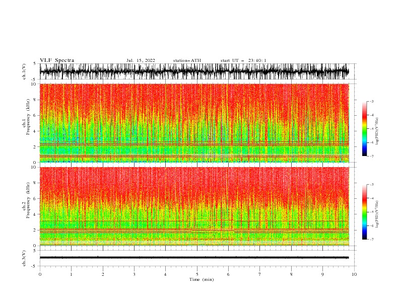Image resolution: width=399 pixels, height=308 pixels.
Task: Click the ch.2 color bar "-7" label
Action: click(372, 239)
